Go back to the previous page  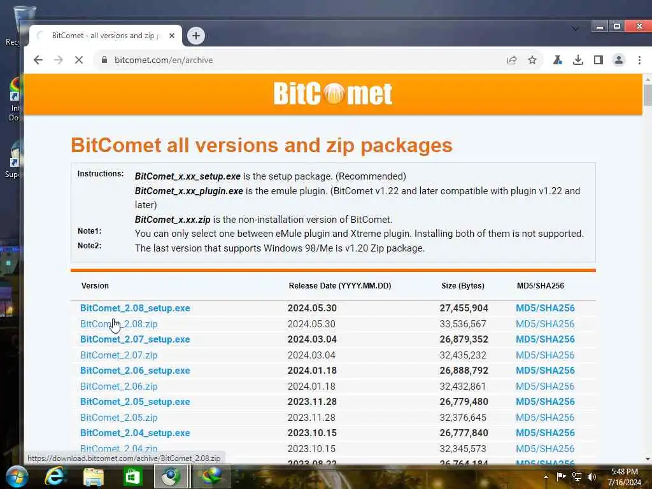(38, 60)
